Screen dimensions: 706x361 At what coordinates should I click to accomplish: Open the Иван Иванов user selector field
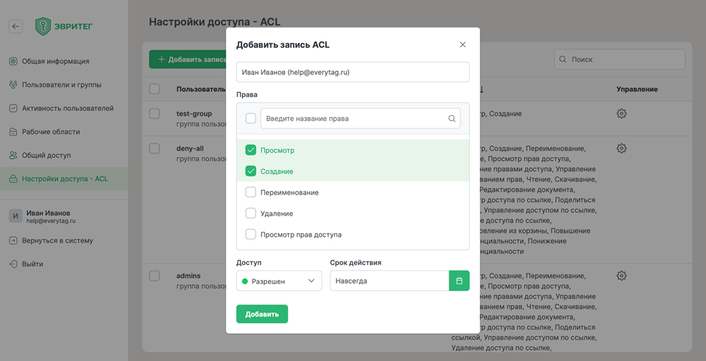point(352,72)
